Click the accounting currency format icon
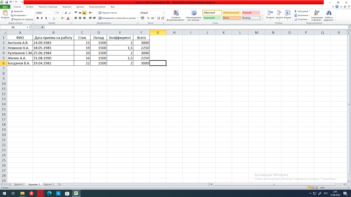This screenshot has width=351, height=197. pyautogui.click(x=142, y=18)
